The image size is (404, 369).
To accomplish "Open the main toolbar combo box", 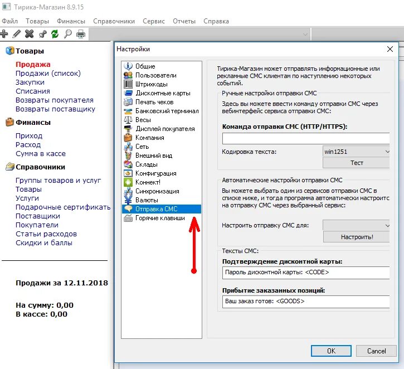I will coord(199,34).
